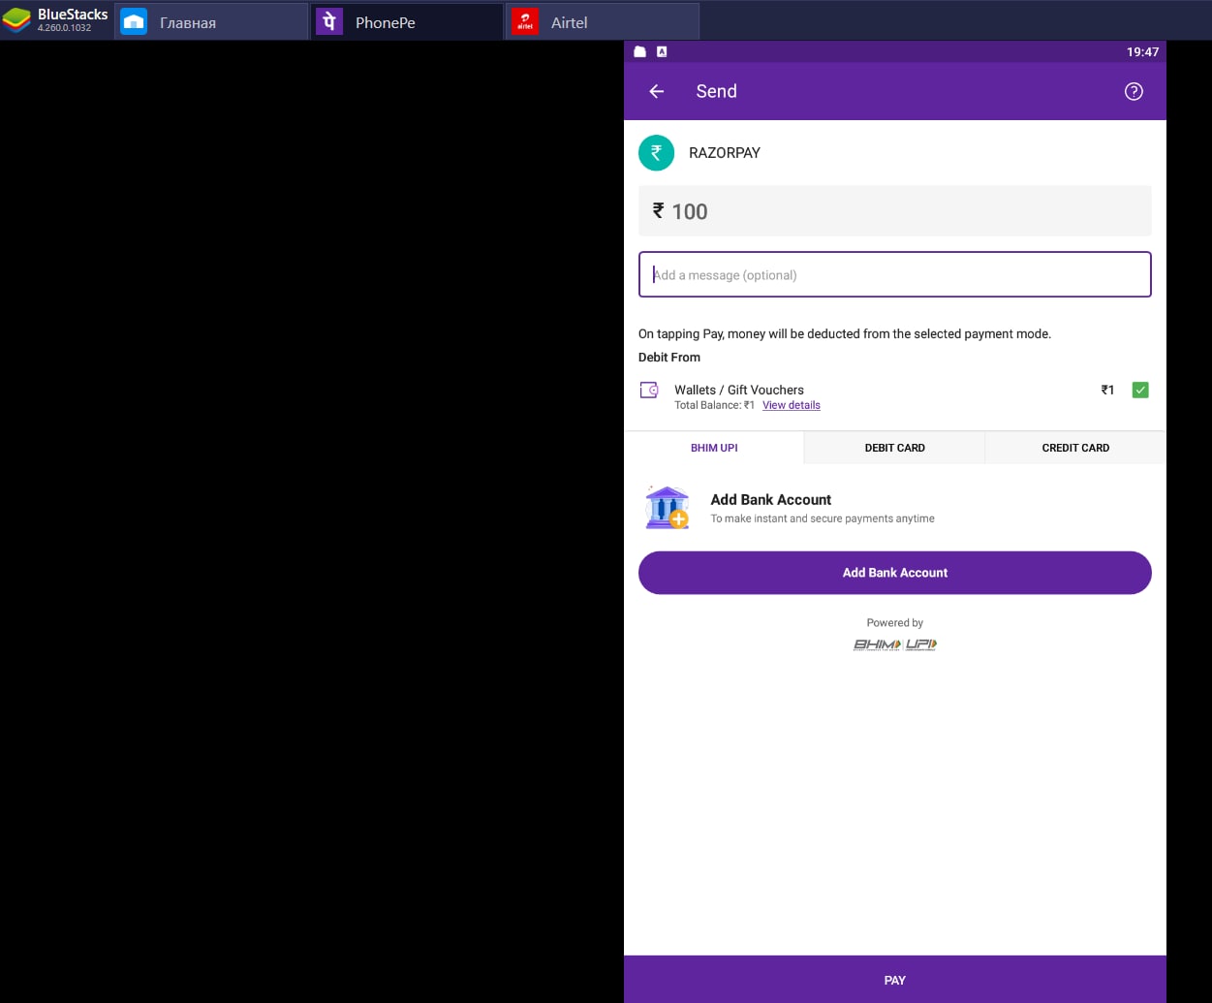1212x1003 pixels.
Task: Click the Wallets / Gift Vouchers label
Action: pyautogui.click(x=739, y=390)
